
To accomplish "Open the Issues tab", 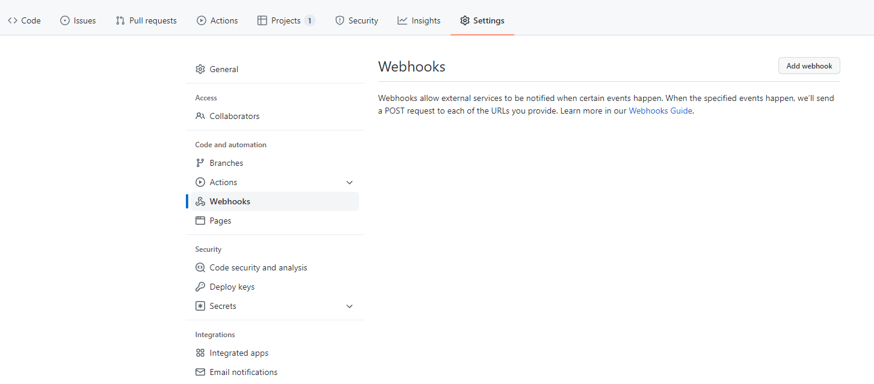I will coord(78,20).
